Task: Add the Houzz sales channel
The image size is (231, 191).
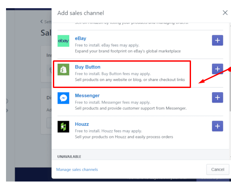Action: point(217,126)
